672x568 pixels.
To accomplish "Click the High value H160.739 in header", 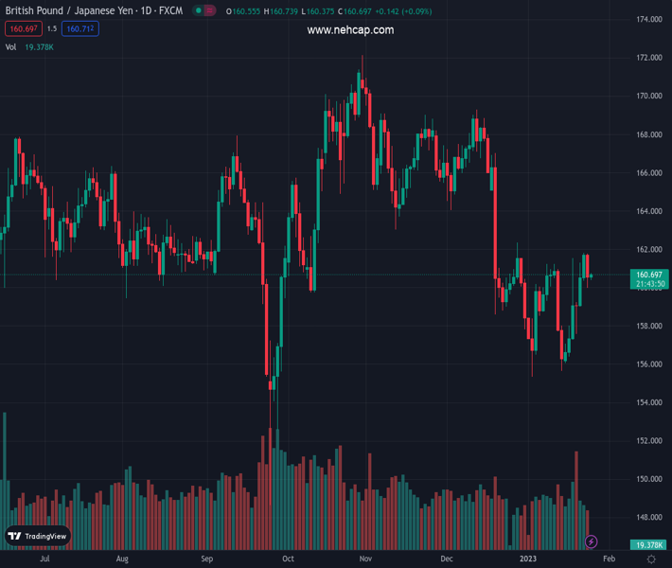I will pos(279,10).
